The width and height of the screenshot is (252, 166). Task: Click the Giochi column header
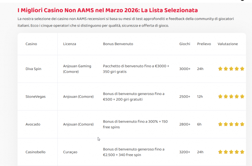(185, 44)
